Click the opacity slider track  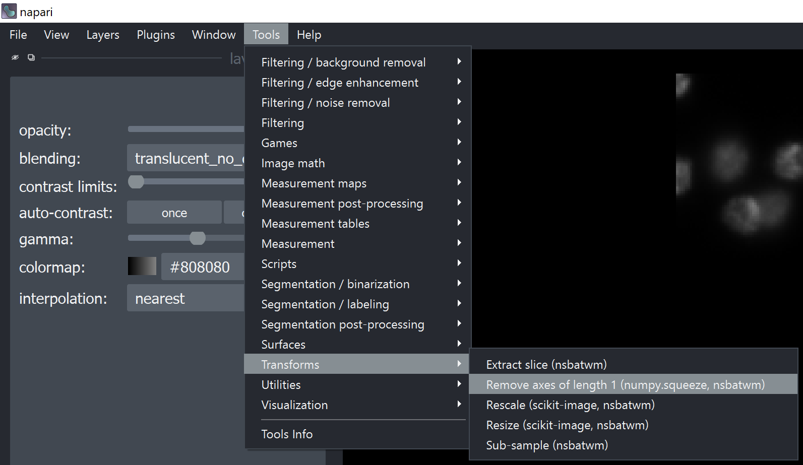[x=186, y=129]
